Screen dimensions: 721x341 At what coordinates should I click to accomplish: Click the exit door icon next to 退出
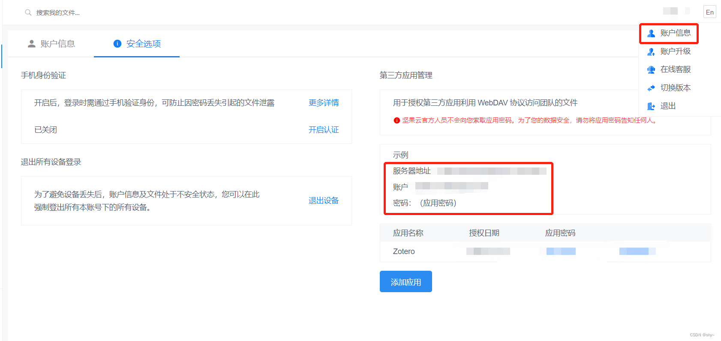tap(651, 106)
